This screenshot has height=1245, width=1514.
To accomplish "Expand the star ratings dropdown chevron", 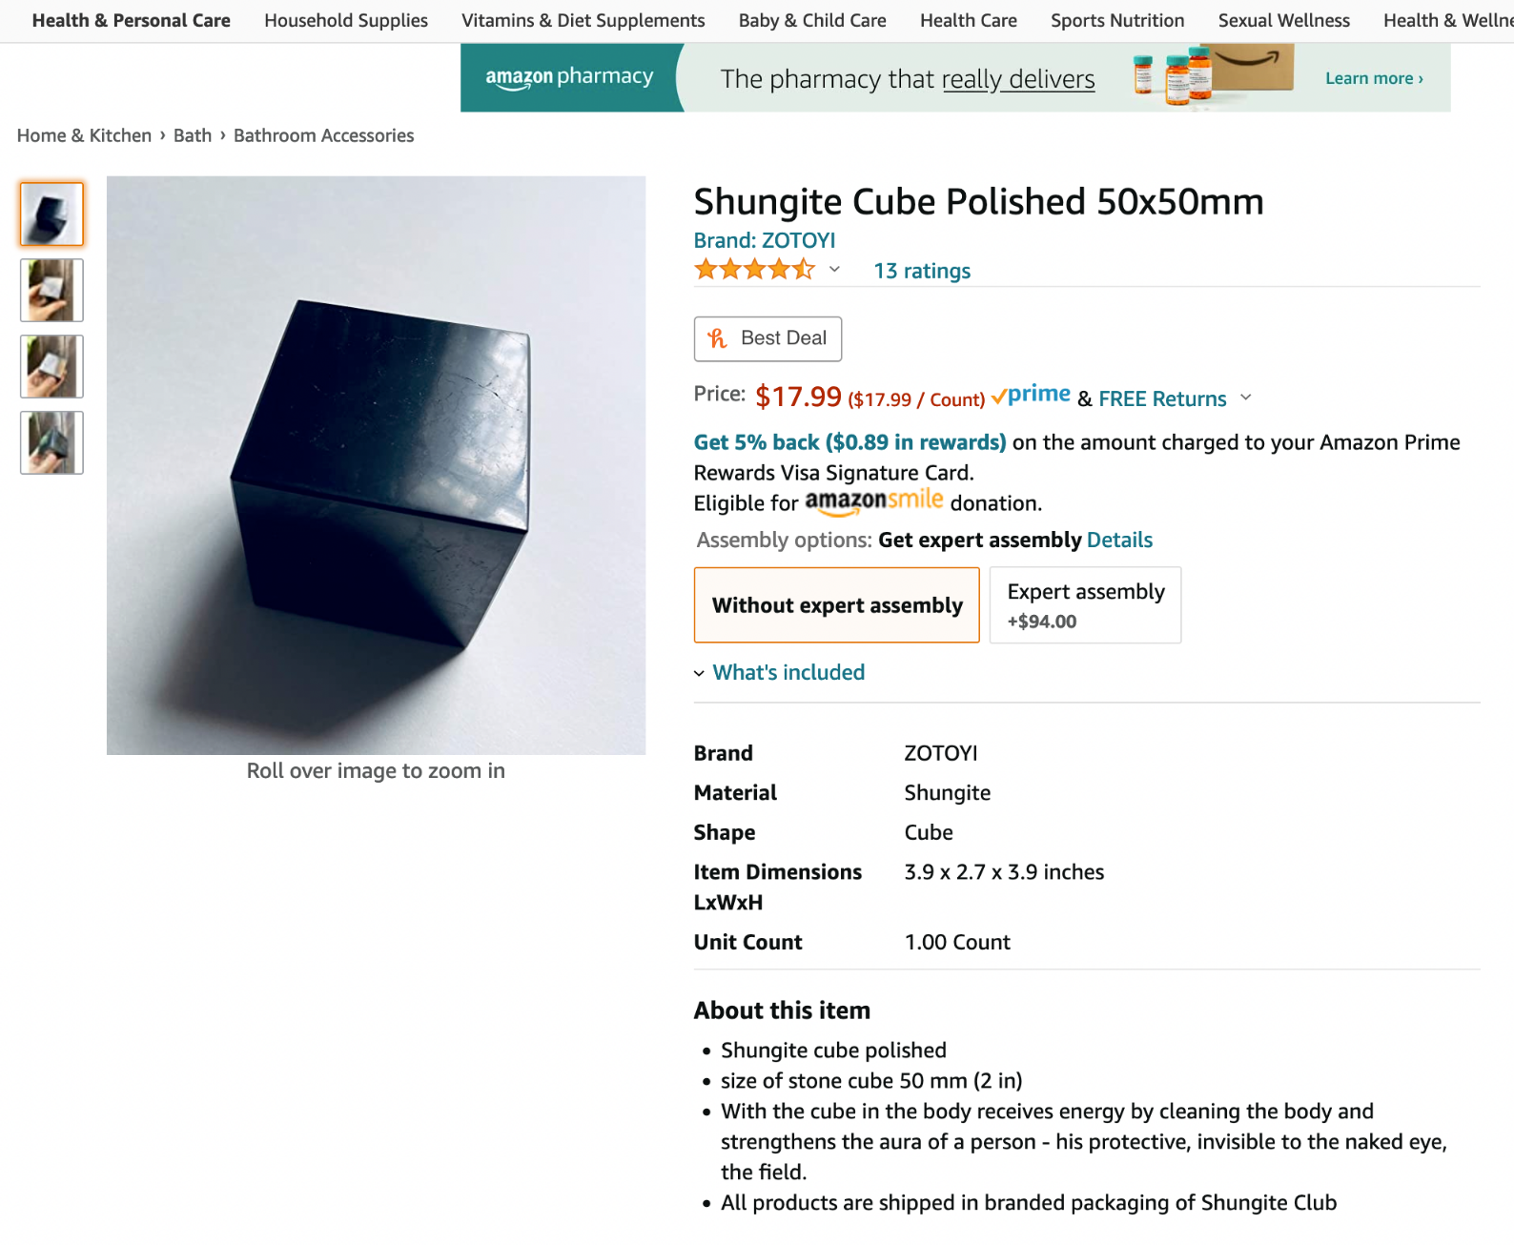I will (x=834, y=270).
